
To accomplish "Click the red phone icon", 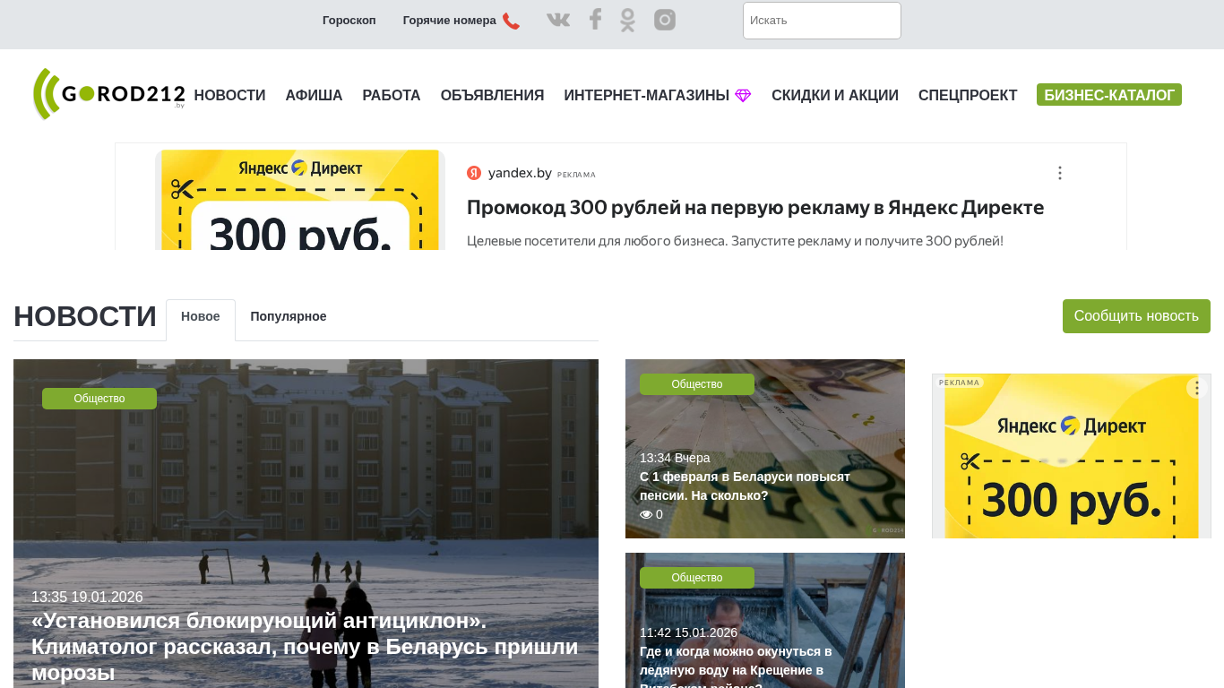I will pyautogui.click(x=511, y=21).
